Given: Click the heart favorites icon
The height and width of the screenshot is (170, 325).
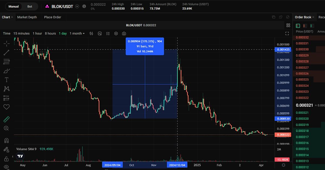Looking at the screenshot, I should coord(6,107).
